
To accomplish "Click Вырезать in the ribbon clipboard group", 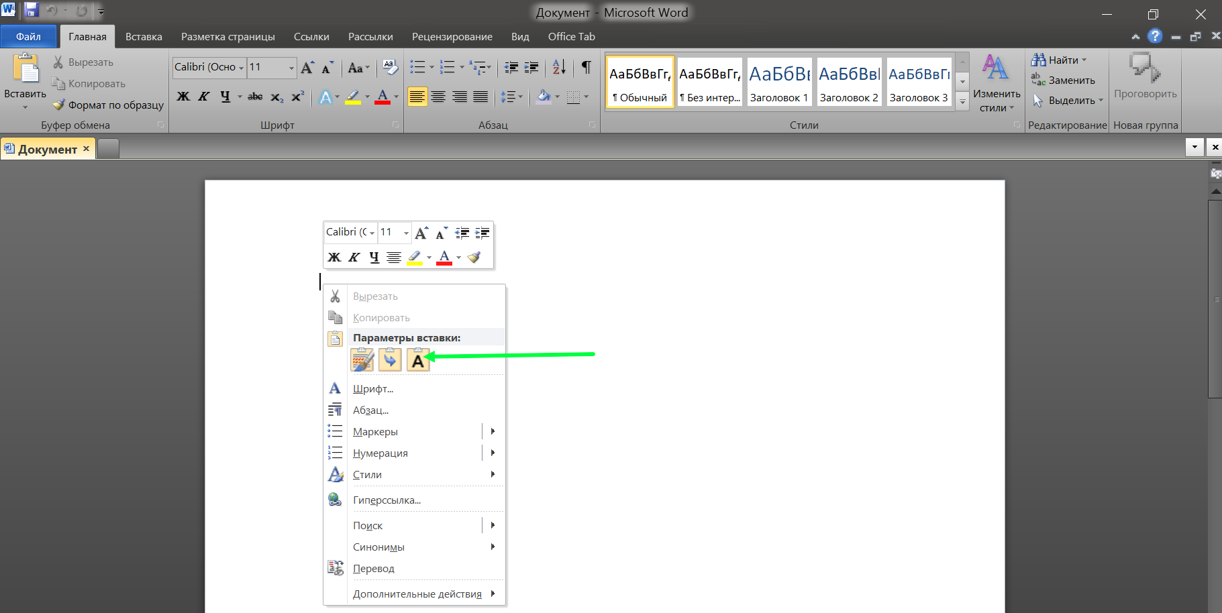I will click(x=83, y=62).
